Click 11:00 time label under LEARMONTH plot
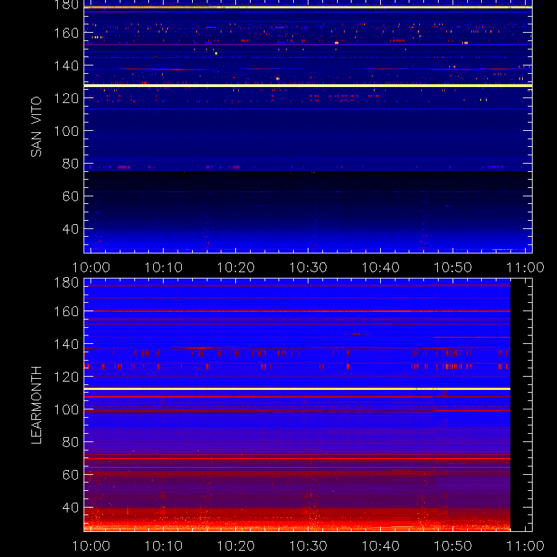 (526, 546)
